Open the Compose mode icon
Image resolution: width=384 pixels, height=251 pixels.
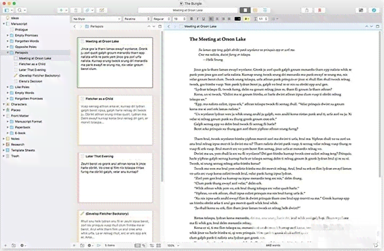pos(361,10)
